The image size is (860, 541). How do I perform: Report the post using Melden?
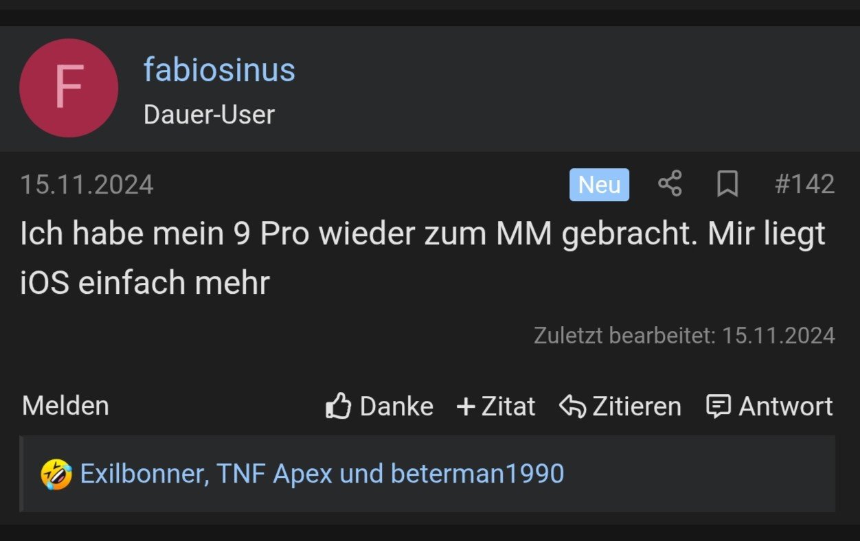tap(65, 406)
